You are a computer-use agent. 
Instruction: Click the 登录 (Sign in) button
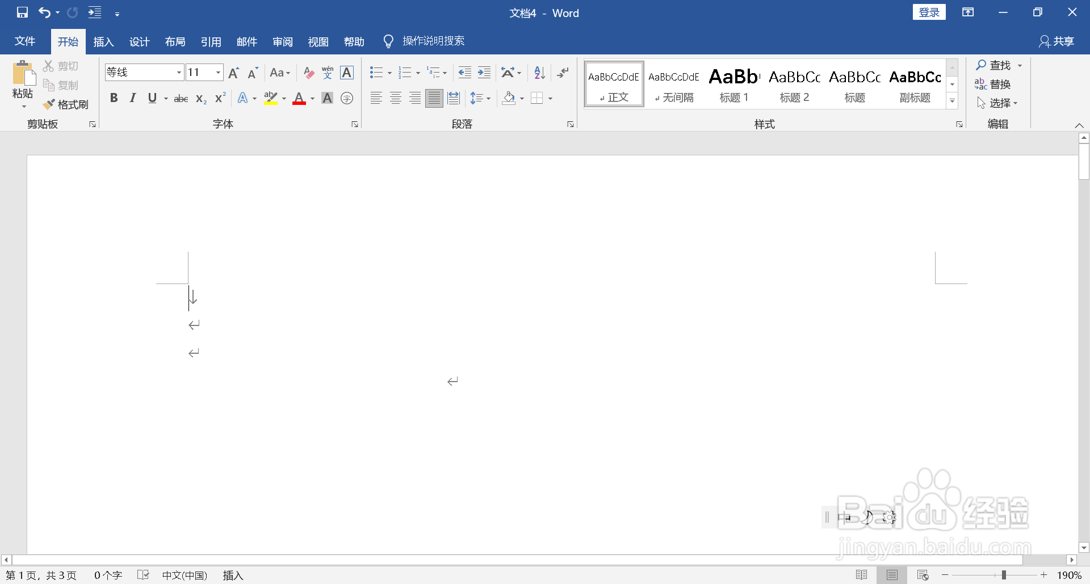pos(929,12)
